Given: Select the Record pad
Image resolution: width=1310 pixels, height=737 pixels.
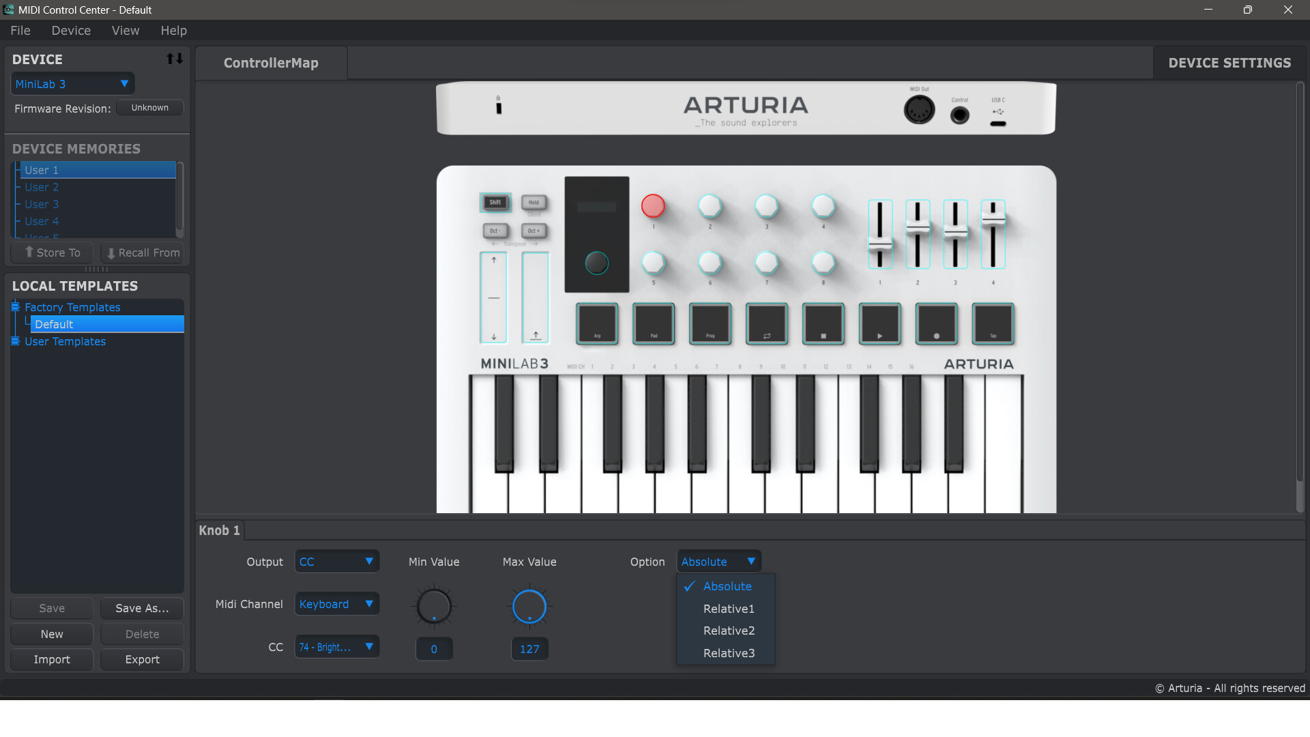Looking at the screenshot, I should tap(937, 323).
